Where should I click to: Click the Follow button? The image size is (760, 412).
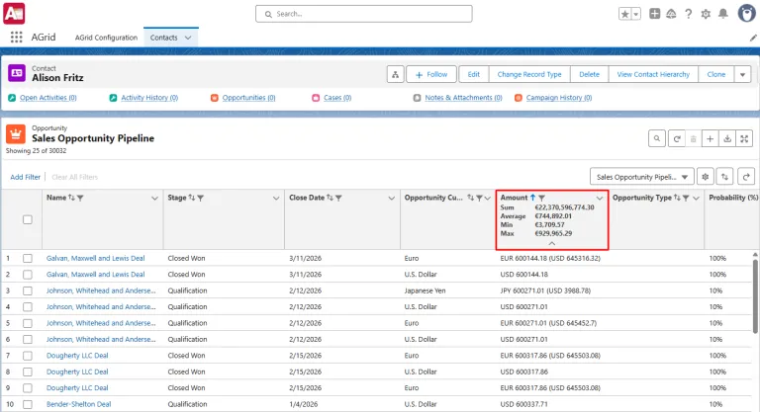pos(430,74)
